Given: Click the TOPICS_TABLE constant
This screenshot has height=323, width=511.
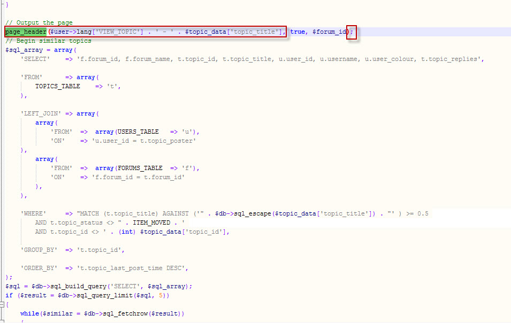Looking at the screenshot, I should coord(58,86).
